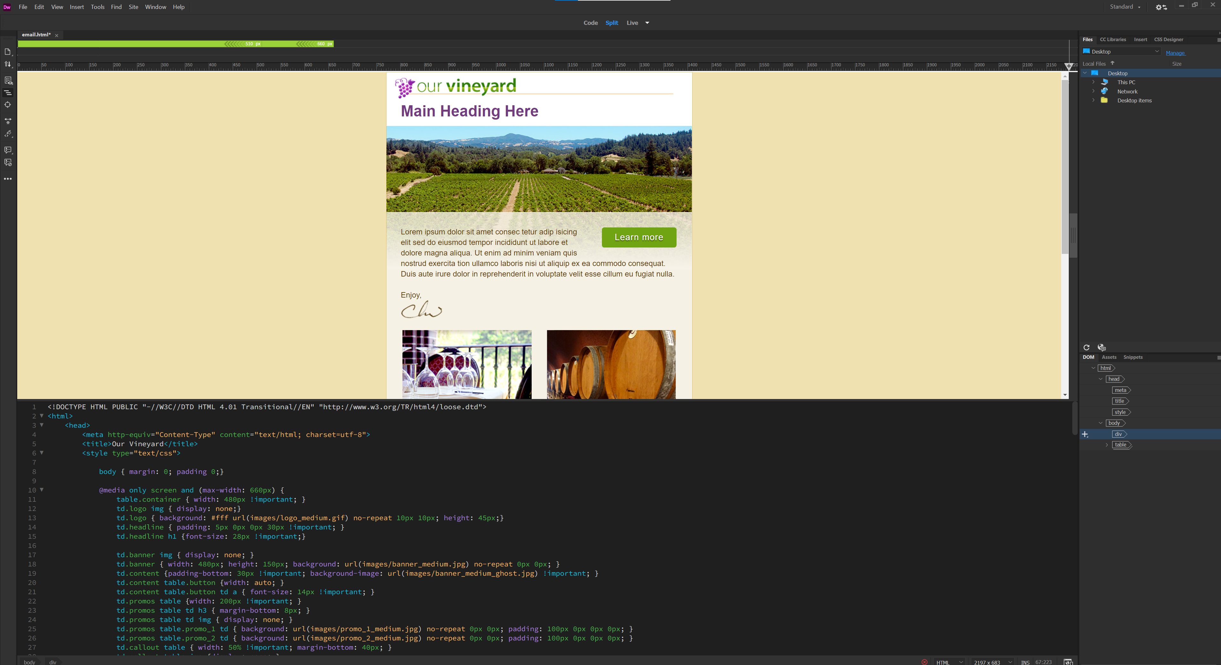Open Customize Toolbar three dots

8,179
